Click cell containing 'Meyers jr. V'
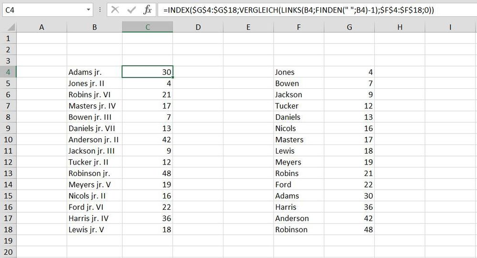Screen dimensions: 477x258 click(x=95, y=185)
